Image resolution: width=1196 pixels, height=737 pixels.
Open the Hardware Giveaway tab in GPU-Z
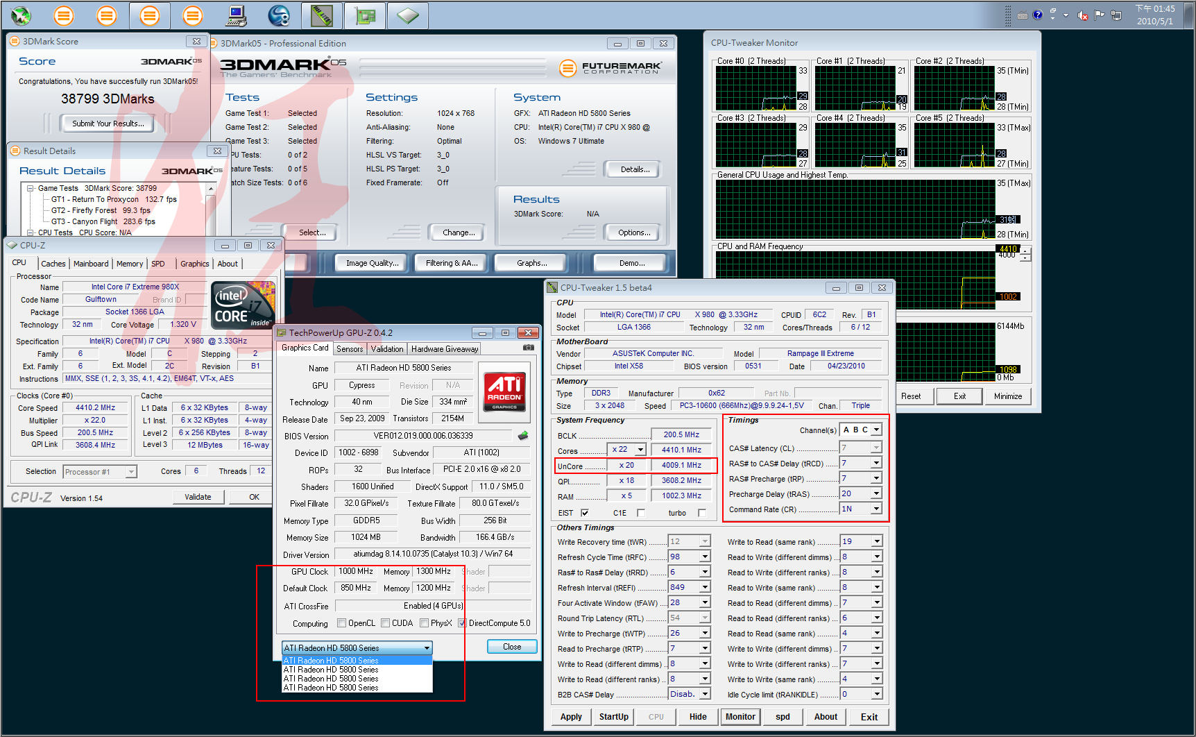[444, 349]
